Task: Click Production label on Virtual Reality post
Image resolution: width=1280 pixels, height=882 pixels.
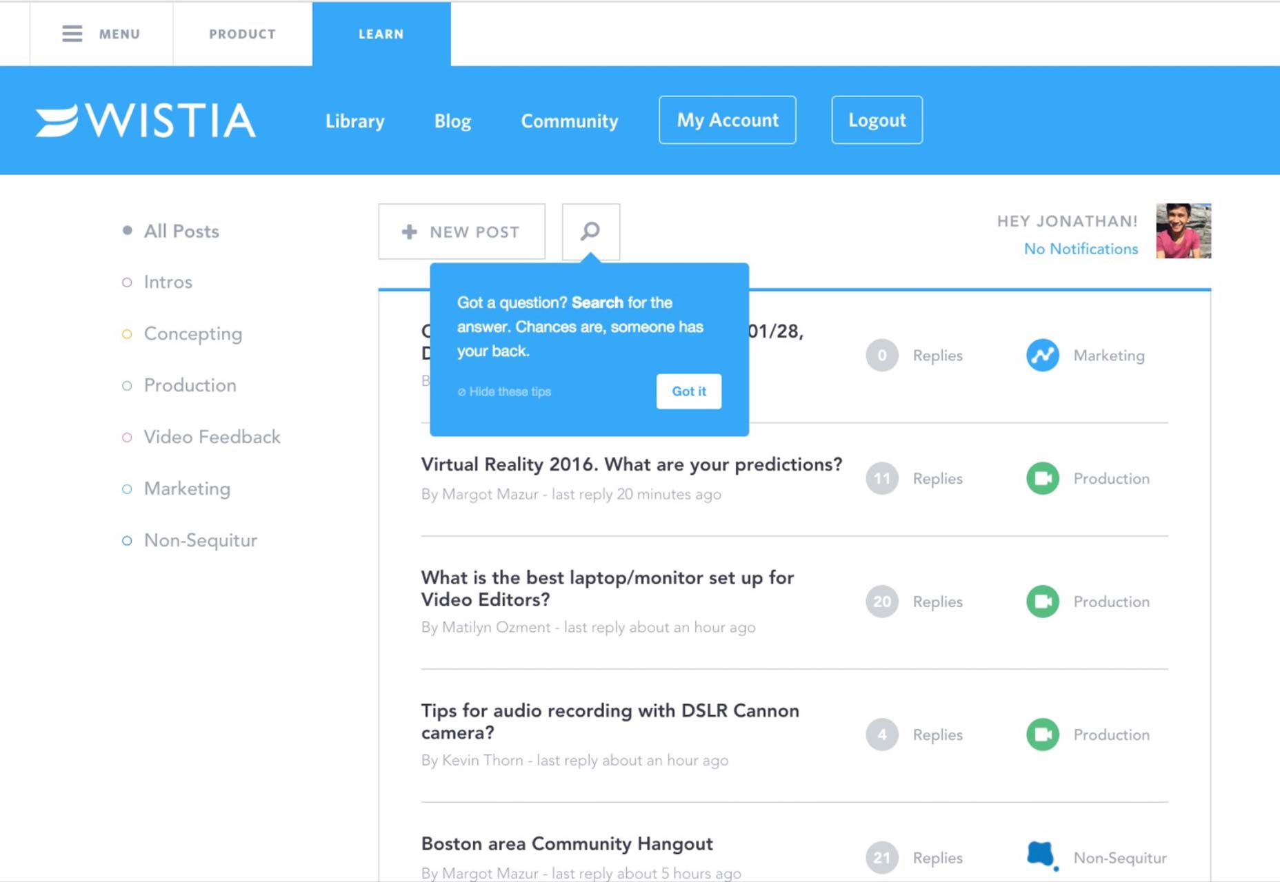Action: coord(1112,479)
